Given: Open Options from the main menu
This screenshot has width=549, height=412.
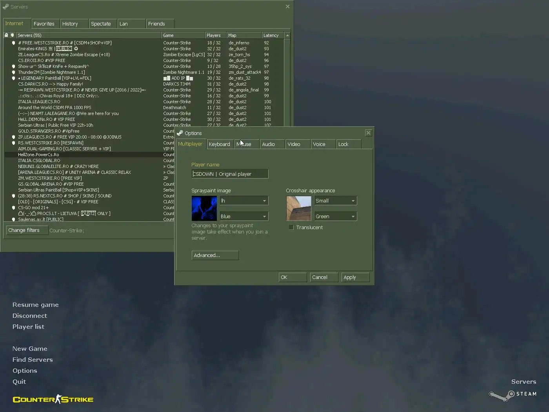Looking at the screenshot, I should [x=25, y=370].
